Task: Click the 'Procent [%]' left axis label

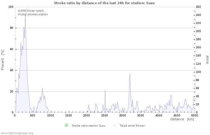Action: pyautogui.click(x=3, y=60)
